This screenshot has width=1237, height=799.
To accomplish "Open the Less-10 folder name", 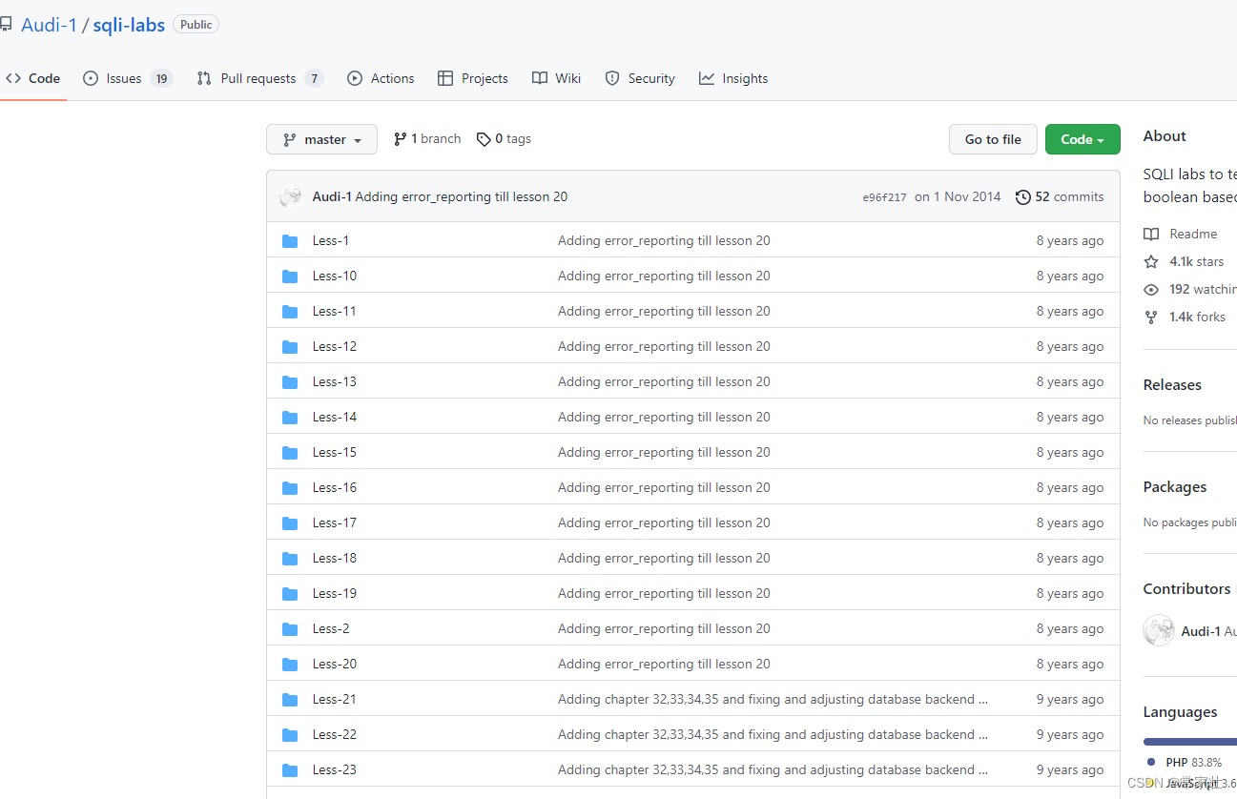I will pos(335,277).
